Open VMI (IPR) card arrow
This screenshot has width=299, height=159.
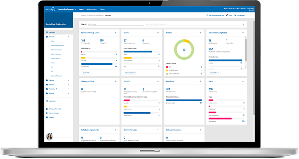point(158,82)
